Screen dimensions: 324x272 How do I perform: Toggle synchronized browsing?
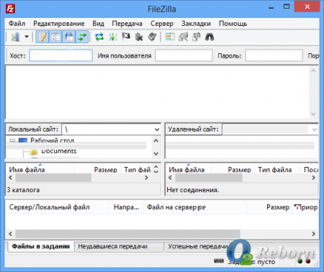pyautogui.click(x=197, y=37)
